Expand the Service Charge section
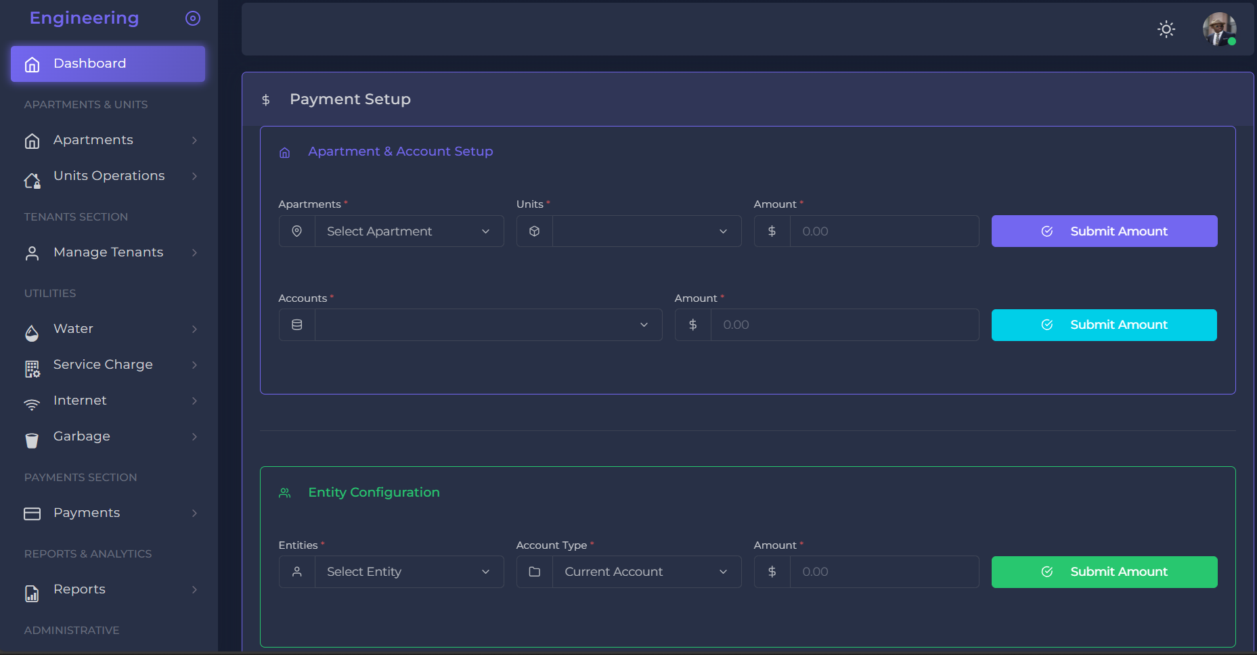Image resolution: width=1257 pixels, height=655 pixels. tap(102, 364)
